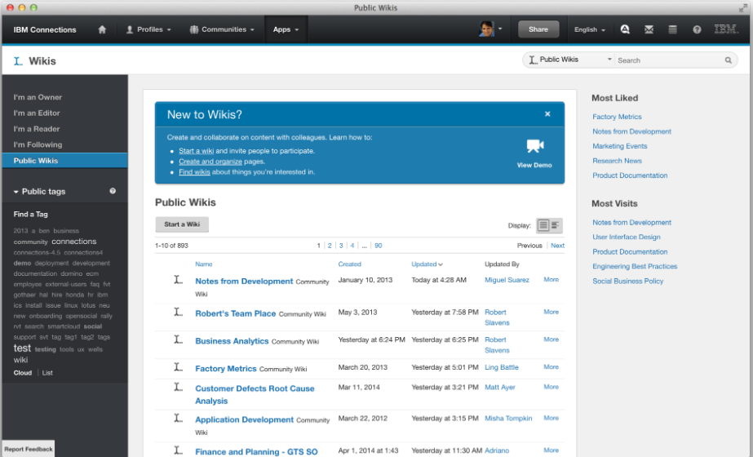Open Miguel Suarez profile link
The height and width of the screenshot is (457, 753).
click(507, 280)
